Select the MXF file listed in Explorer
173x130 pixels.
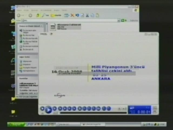(65, 27)
